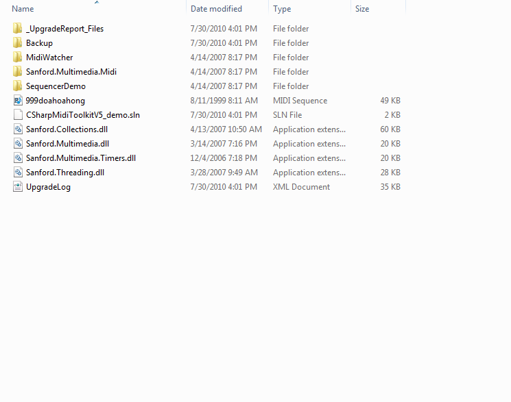Image resolution: width=511 pixels, height=402 pixels.
Task: Select the CSharpMidiToolkitV5_demo.sln file name
Action: tap(83, 115)
